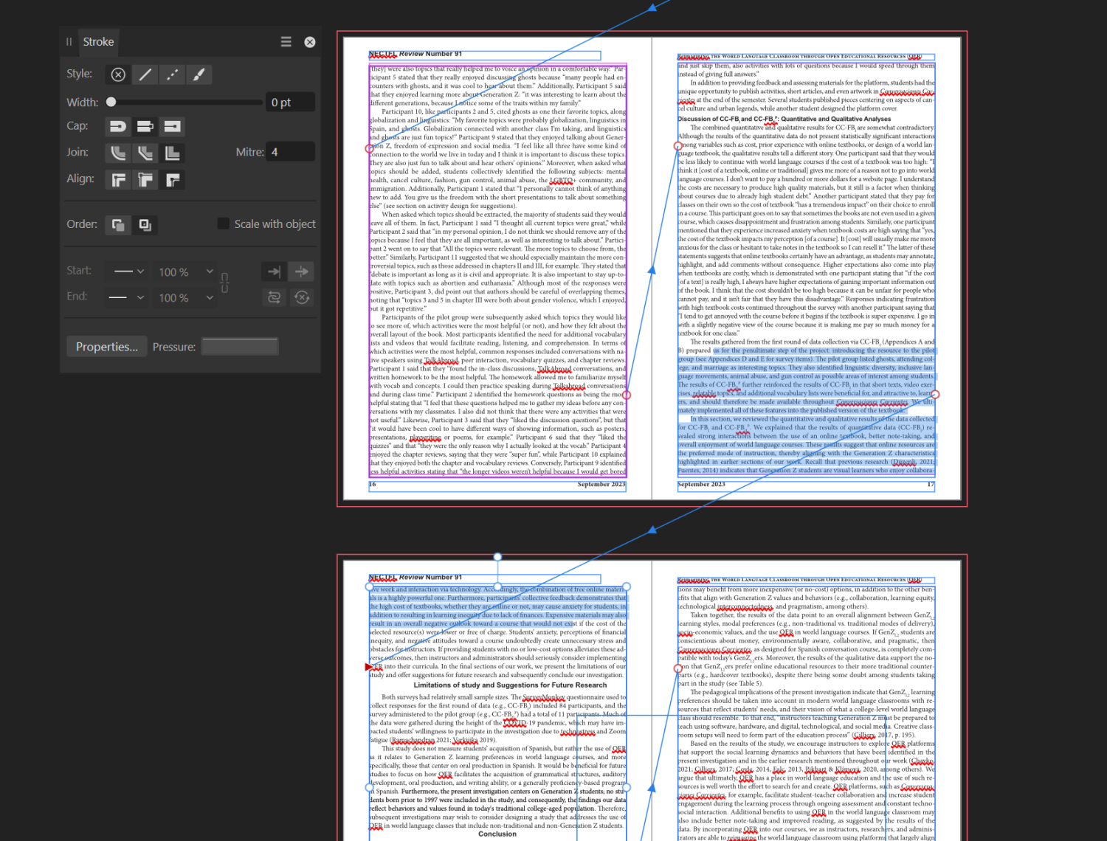The width and height of the screenshot is (1107, 841).
Task: Expand the Start arrowhead size percentage dropdown
Action: tap(210, 271)
